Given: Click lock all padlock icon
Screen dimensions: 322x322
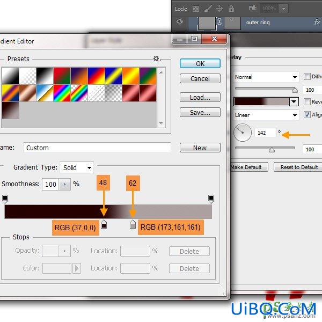Looking at the screenshot, I should [231, 9].
